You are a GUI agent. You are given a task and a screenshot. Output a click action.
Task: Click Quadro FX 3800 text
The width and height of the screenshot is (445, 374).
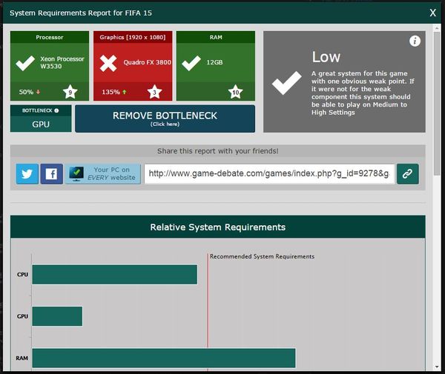click(147, 62)
